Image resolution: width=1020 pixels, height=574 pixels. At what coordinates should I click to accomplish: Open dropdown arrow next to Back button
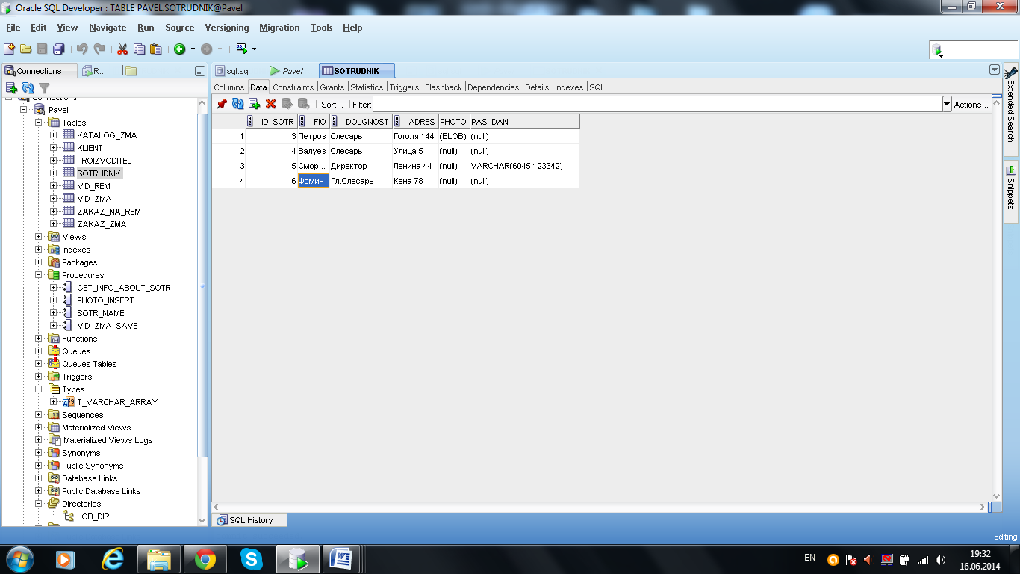click(x=193, y=49)
